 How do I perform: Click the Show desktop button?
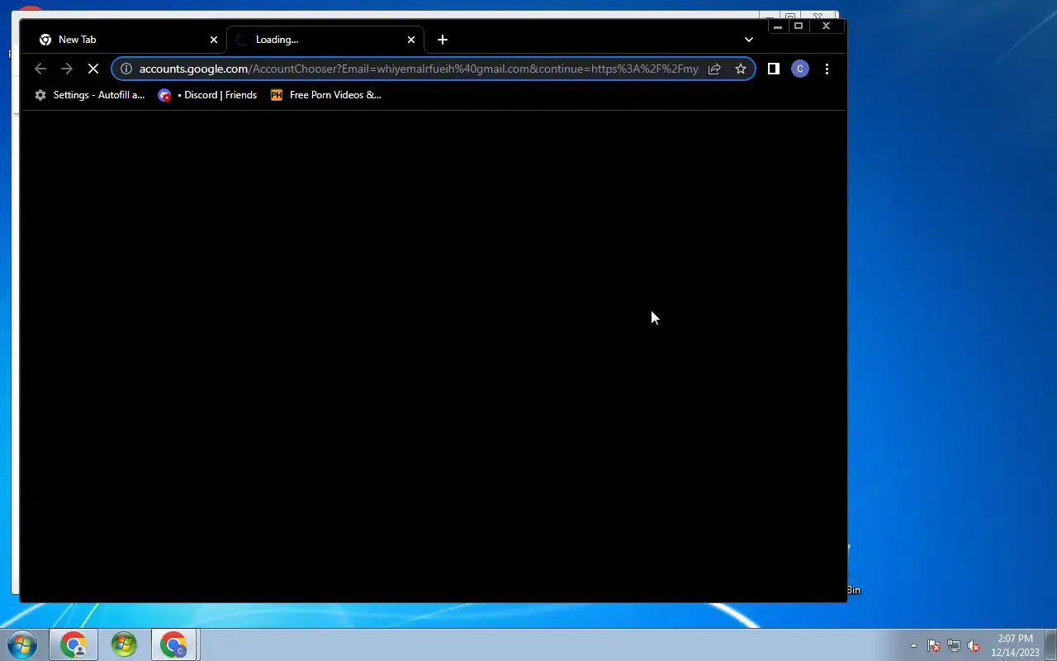click(x=1051, y=644)
